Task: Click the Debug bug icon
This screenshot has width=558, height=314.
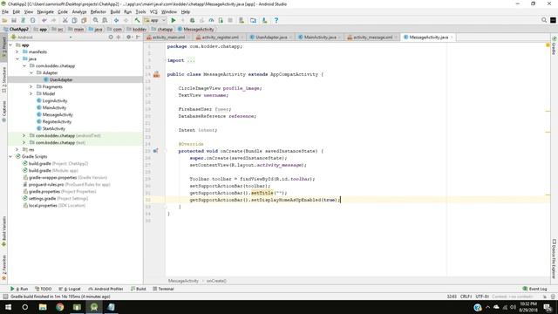Action: coord(192,20)
